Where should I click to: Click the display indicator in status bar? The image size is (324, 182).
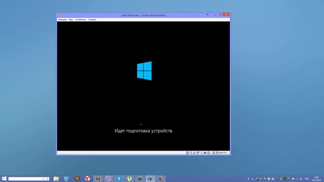pyautogui.click(x=208, y=153)
